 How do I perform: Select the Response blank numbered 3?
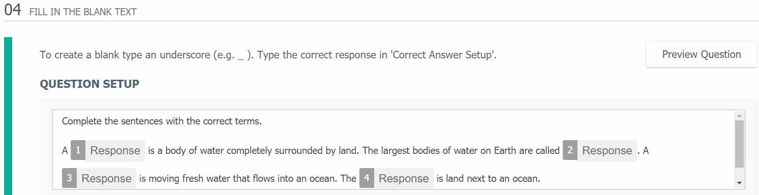tap(99, 179)
